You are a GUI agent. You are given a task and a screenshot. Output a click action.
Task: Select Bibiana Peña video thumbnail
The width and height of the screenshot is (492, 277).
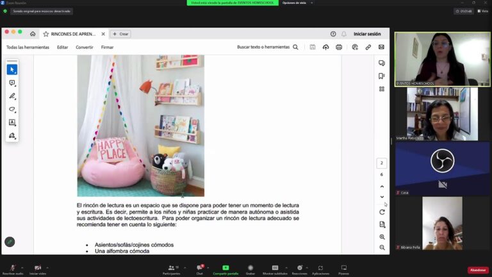coord(443,223)
